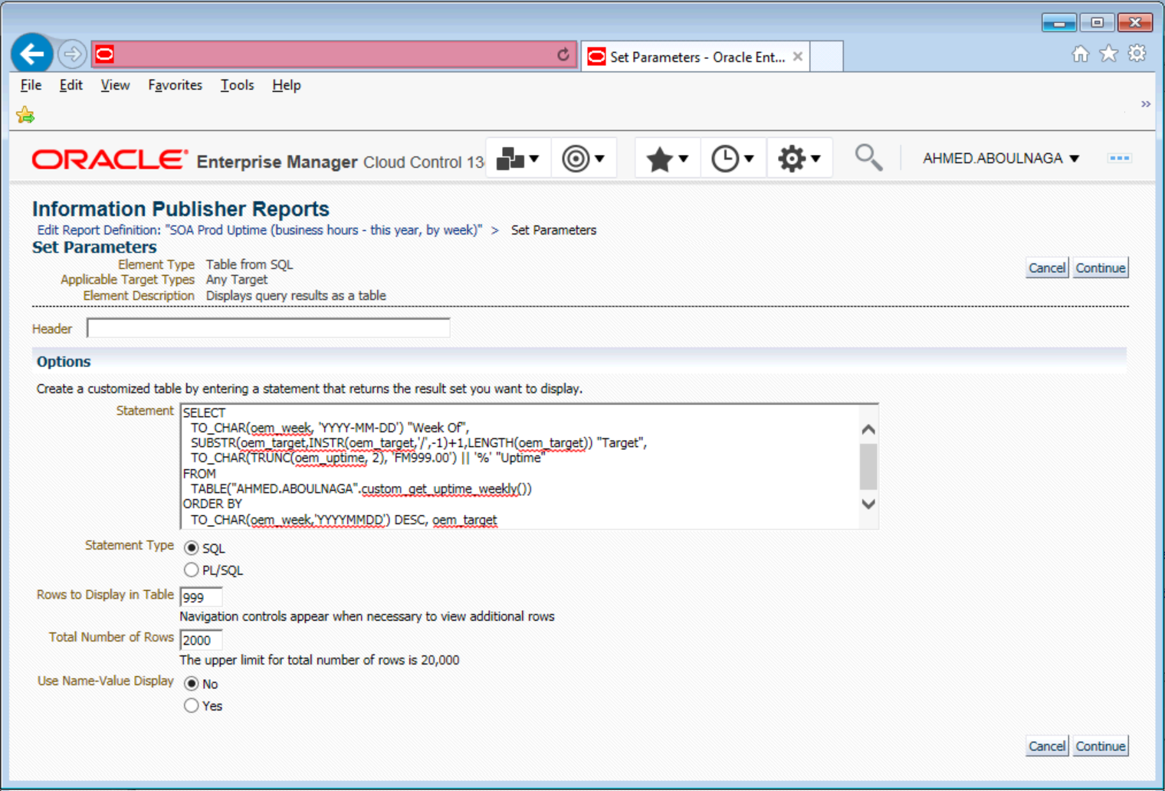Open the Enterprise menu icon
This screenshot has height=791, width=1165.
517,159
